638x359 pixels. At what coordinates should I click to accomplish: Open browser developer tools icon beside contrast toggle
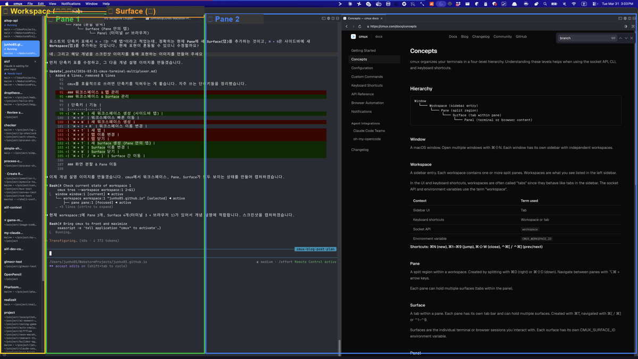[633, 26]
